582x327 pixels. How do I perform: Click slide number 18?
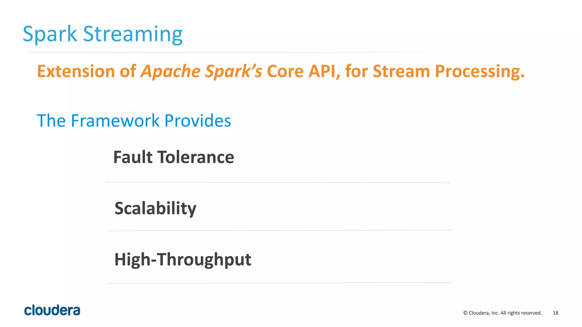(x=555, y=313)
